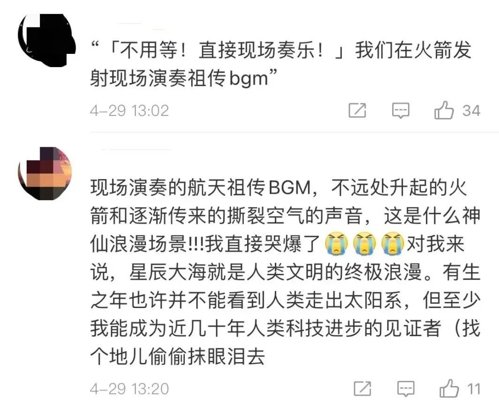Viewport: 499px width, 407px height.
Task: Tap the repost icon on the 13:20 comment
Action: pyautogui.click(x=363, y=388)
